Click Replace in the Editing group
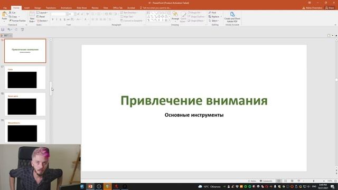 [214, 16]
